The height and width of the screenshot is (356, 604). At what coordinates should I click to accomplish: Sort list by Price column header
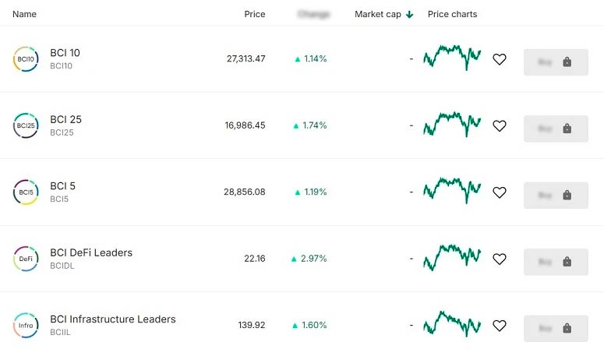coord(254,15)
